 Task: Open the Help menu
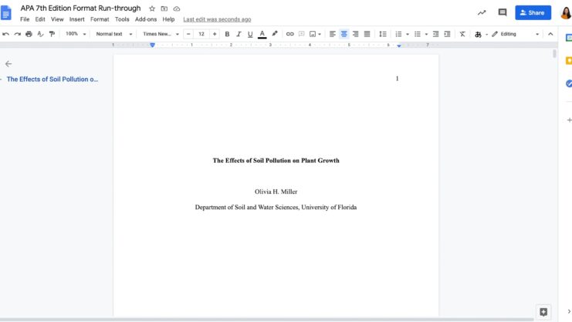tap(168, 19)
